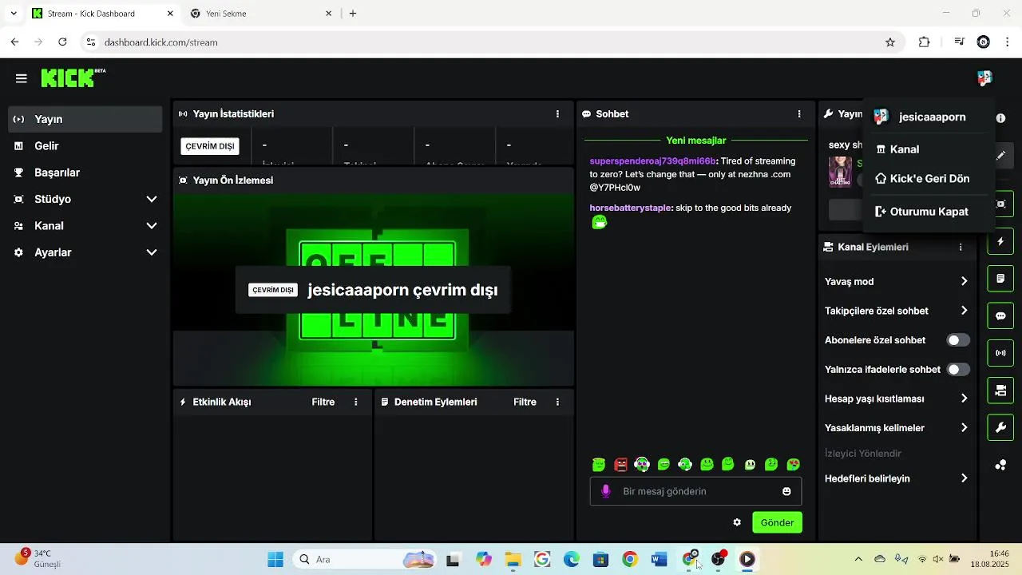1022x575 pixels.
Task: Click the Ara search box in the taskbar
Action: tap(366, 560)
